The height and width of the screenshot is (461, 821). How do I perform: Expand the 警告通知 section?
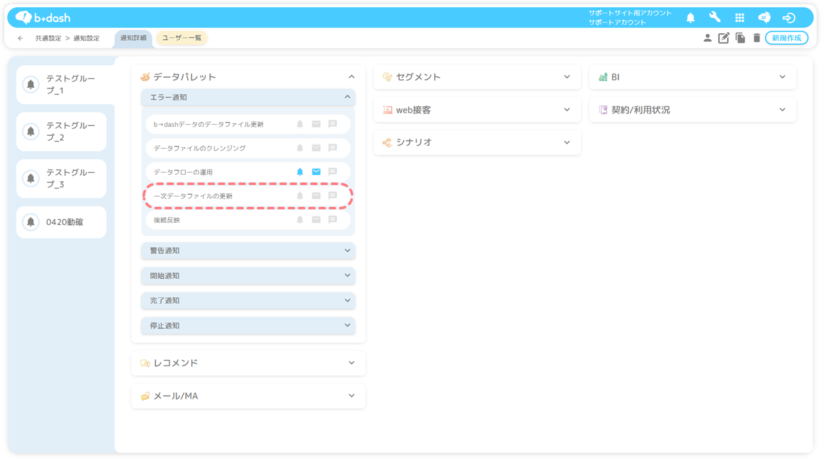(248, 251)
